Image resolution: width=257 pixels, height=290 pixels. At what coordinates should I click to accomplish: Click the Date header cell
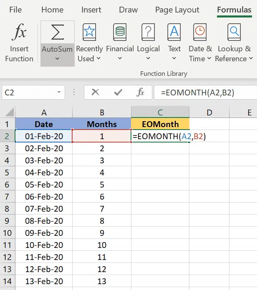[44, 124]
